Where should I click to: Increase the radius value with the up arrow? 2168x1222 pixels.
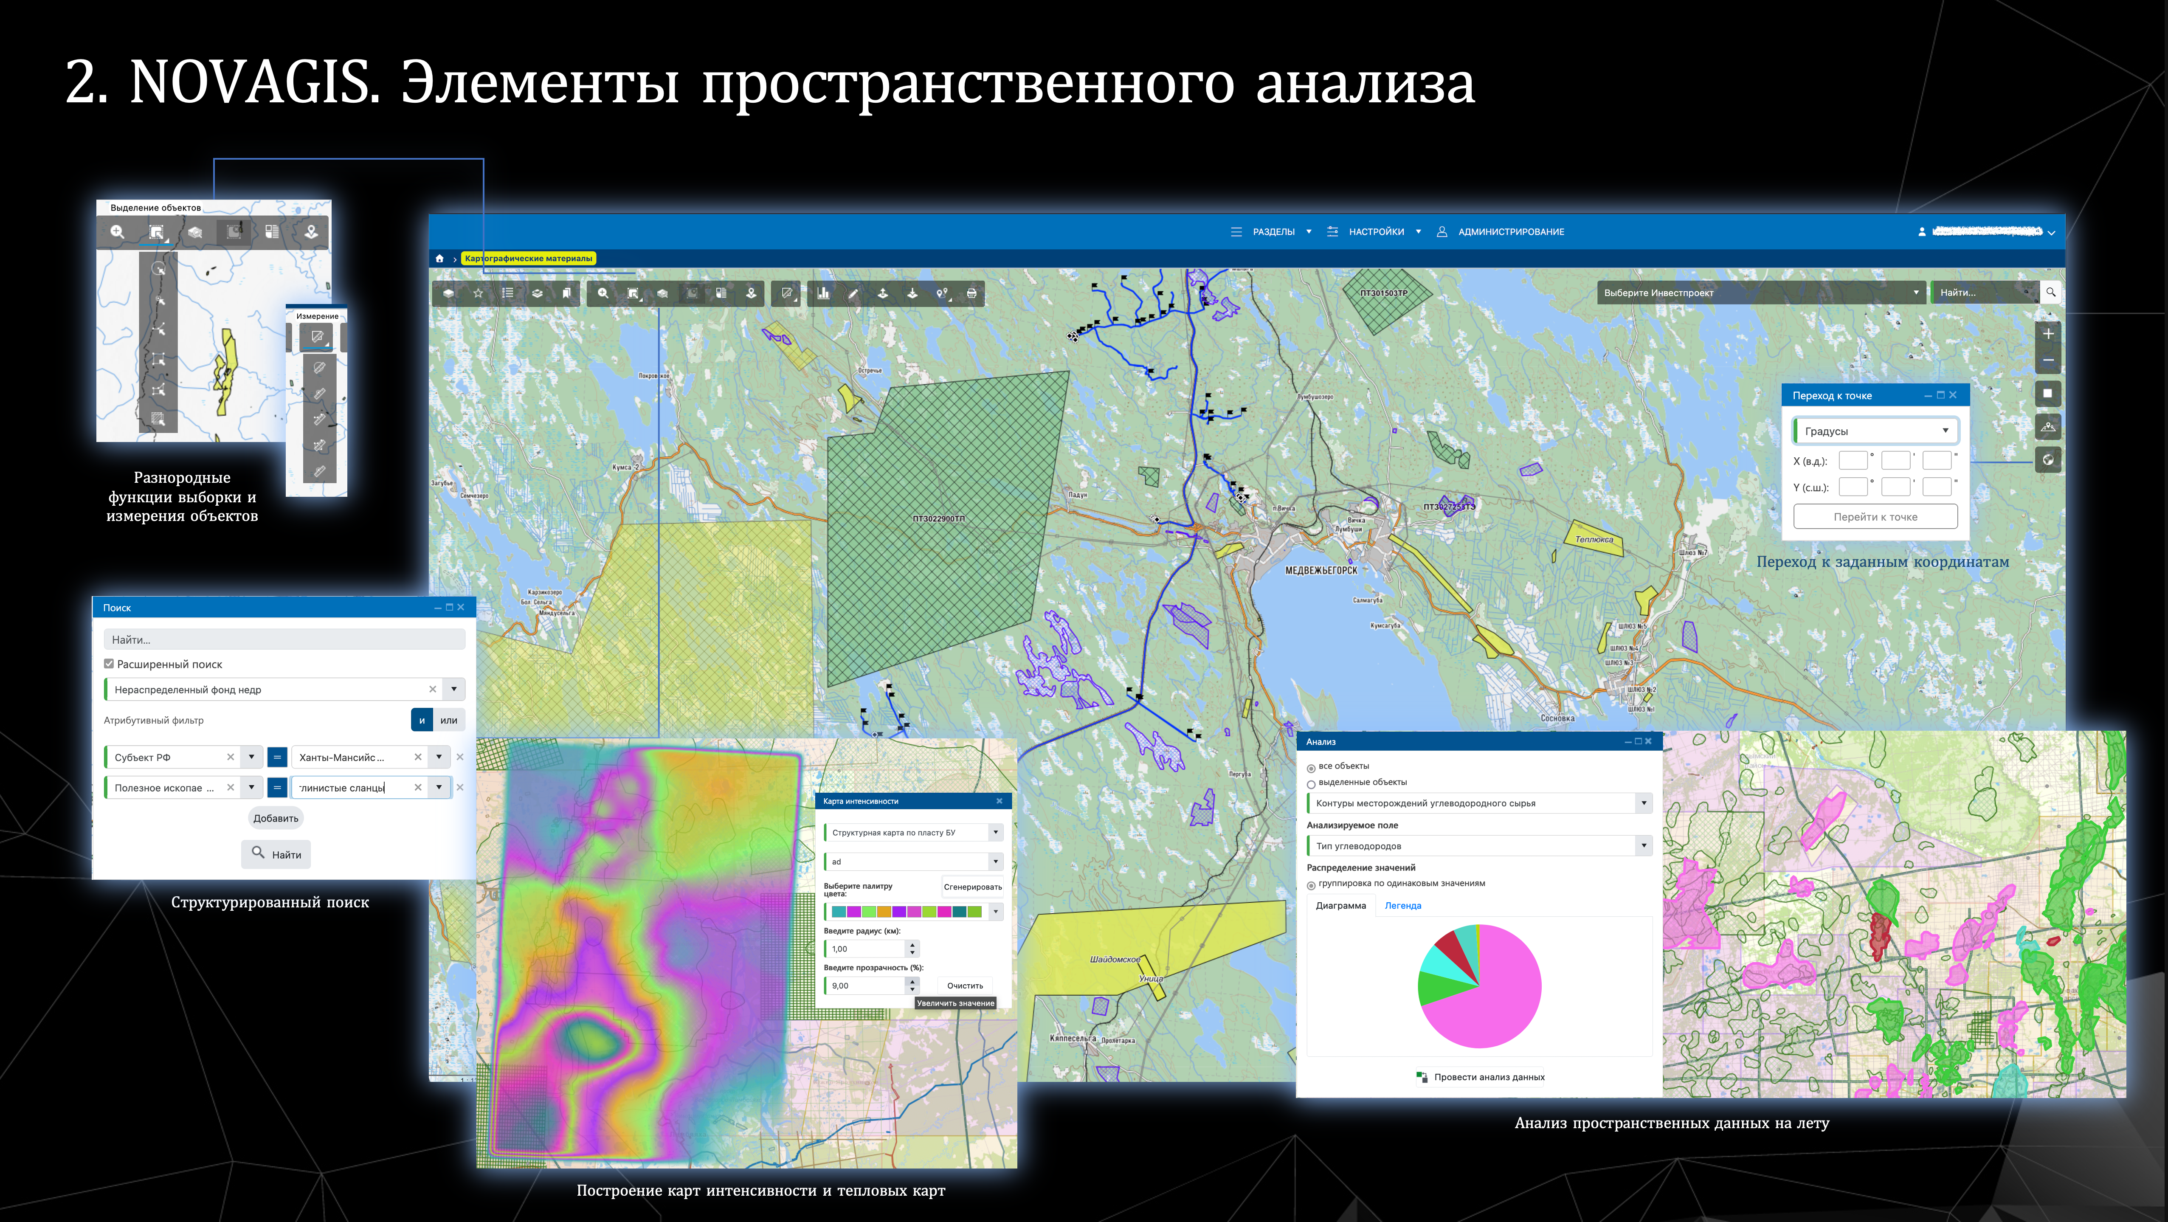[x=912, y=945]
